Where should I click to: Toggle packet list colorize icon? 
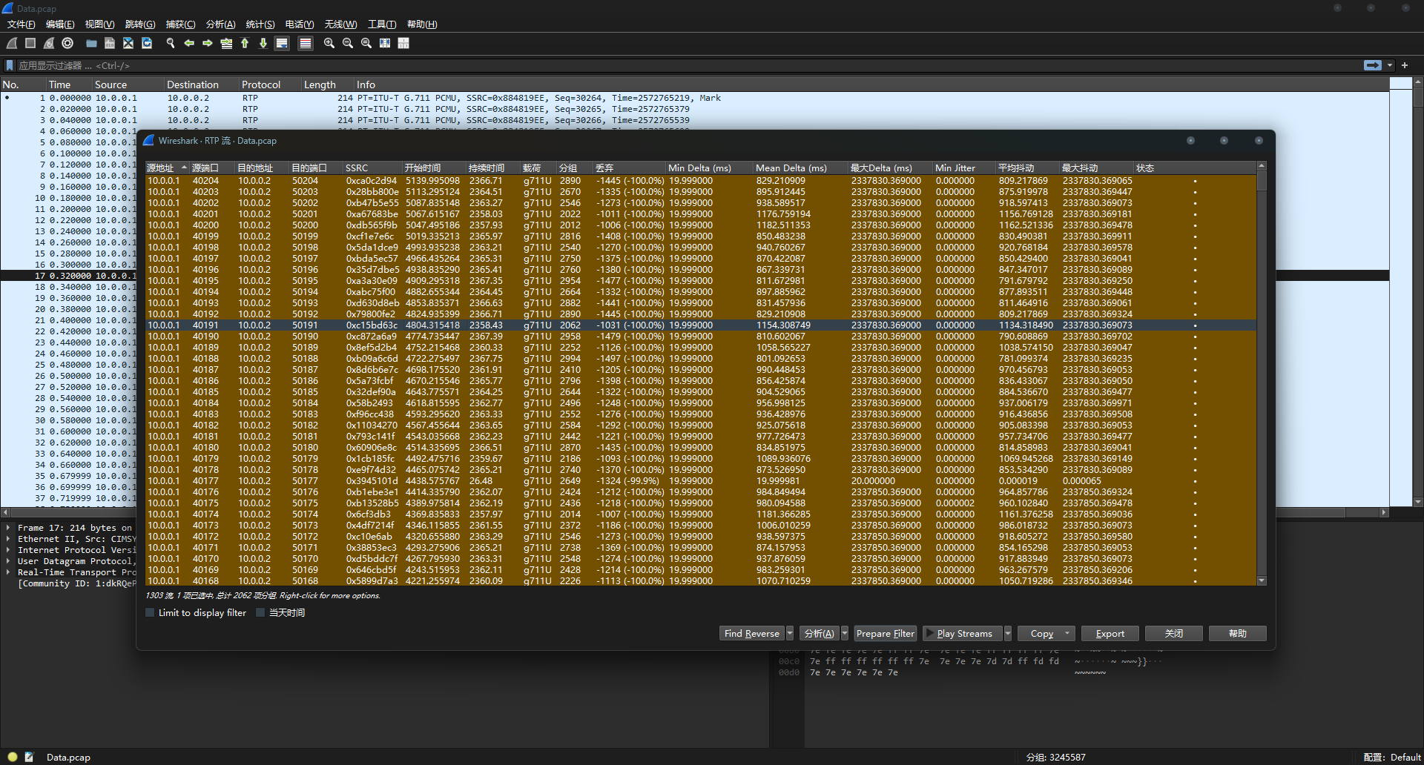[x=305, y=44]
